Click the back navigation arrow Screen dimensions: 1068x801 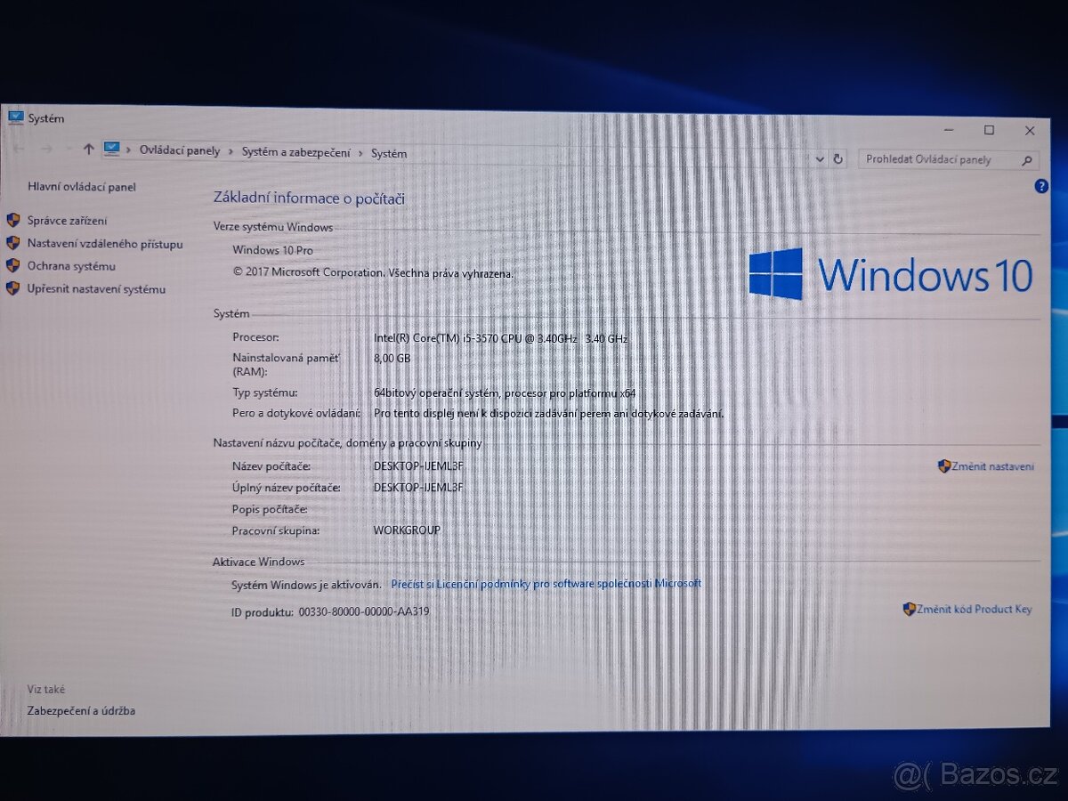click(x=20, y=149)
